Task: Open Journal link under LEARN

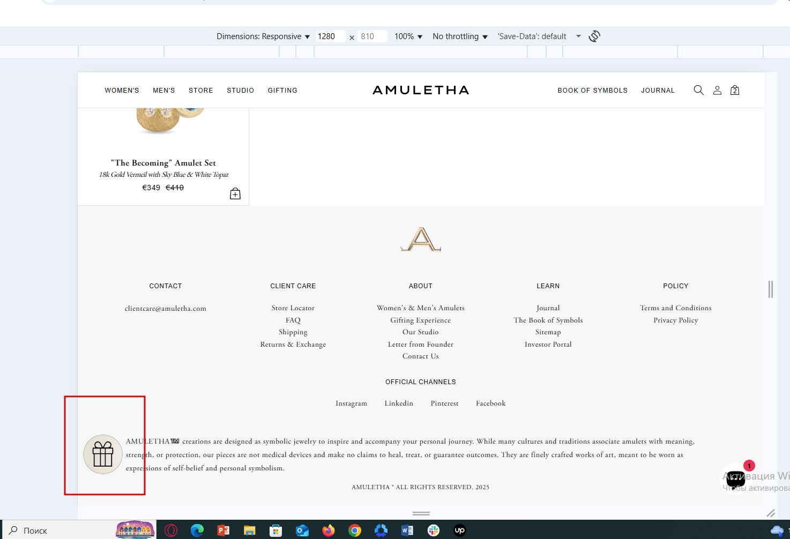Action: click(x=548, y=308)
